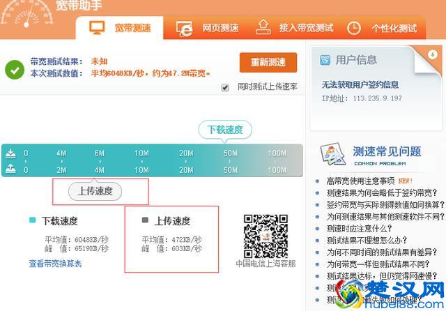Click the IP地址 113.235.9.197 text
Screen dimensions: 446x311
[x=362, y=98]
